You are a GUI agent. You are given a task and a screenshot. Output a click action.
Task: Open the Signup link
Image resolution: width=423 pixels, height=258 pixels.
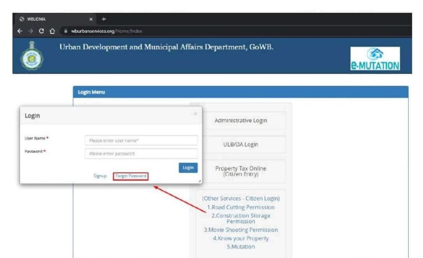[100, 176]
